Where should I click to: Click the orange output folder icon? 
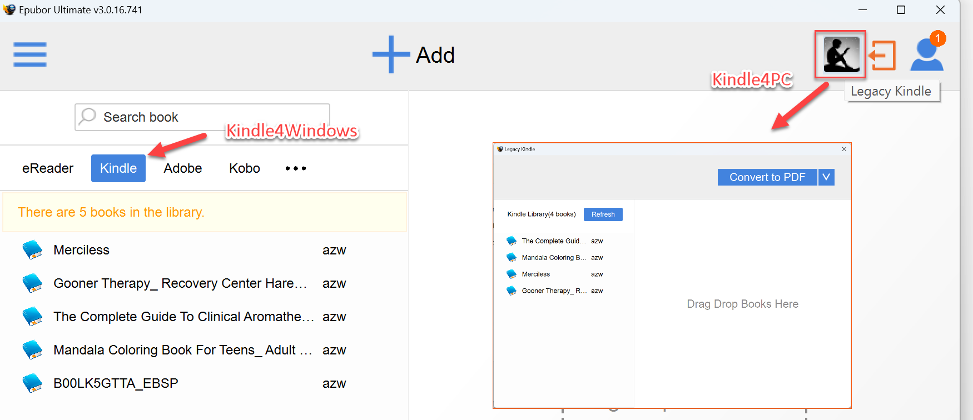(x=882, y=55)
